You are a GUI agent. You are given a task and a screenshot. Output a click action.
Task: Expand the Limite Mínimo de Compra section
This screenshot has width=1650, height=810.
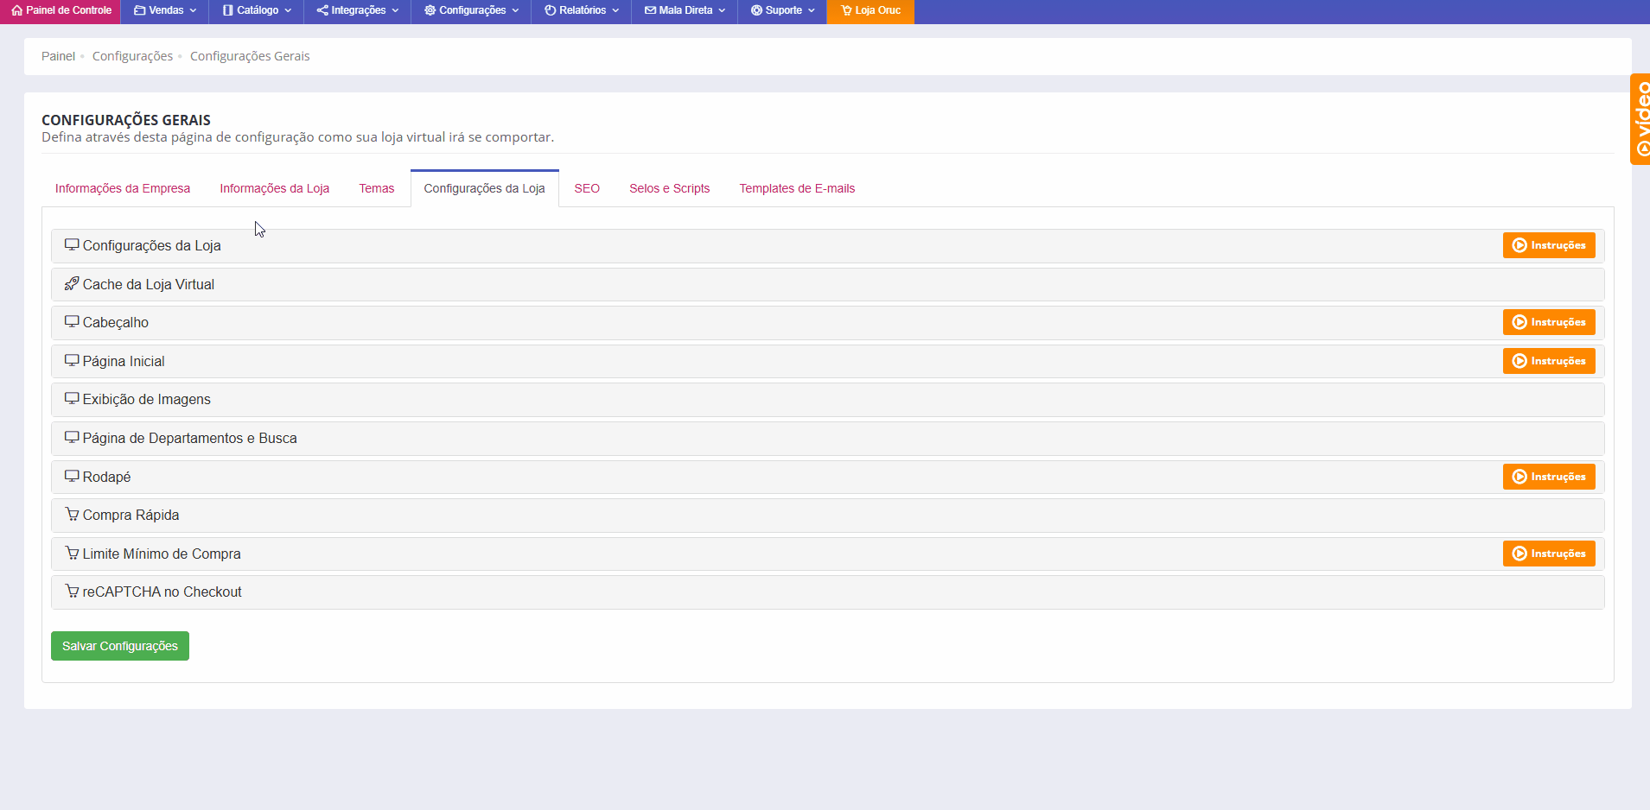coord(162,554)
